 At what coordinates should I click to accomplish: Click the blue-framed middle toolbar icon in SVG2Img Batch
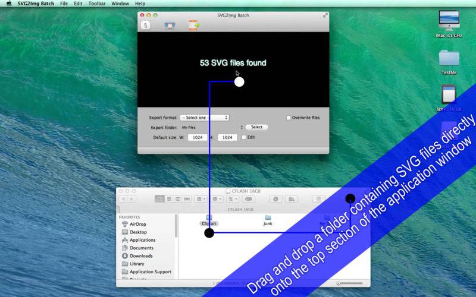pyautogui.click(x=170, y=25)
